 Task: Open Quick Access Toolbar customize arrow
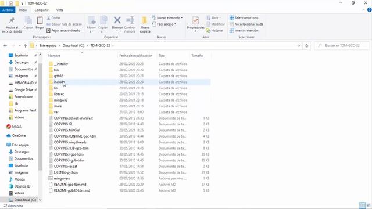(x=22, y=3)
